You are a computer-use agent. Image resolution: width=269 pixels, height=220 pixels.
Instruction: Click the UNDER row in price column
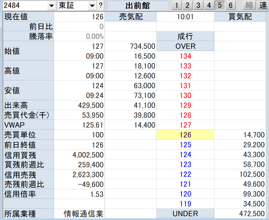coord(185,214)
